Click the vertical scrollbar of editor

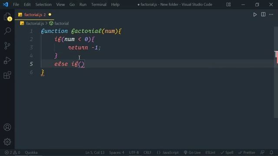[276, 72]
